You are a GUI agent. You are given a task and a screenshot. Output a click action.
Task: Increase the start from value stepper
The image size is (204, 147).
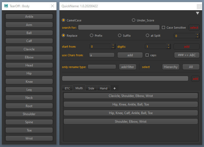coord(113,45)
